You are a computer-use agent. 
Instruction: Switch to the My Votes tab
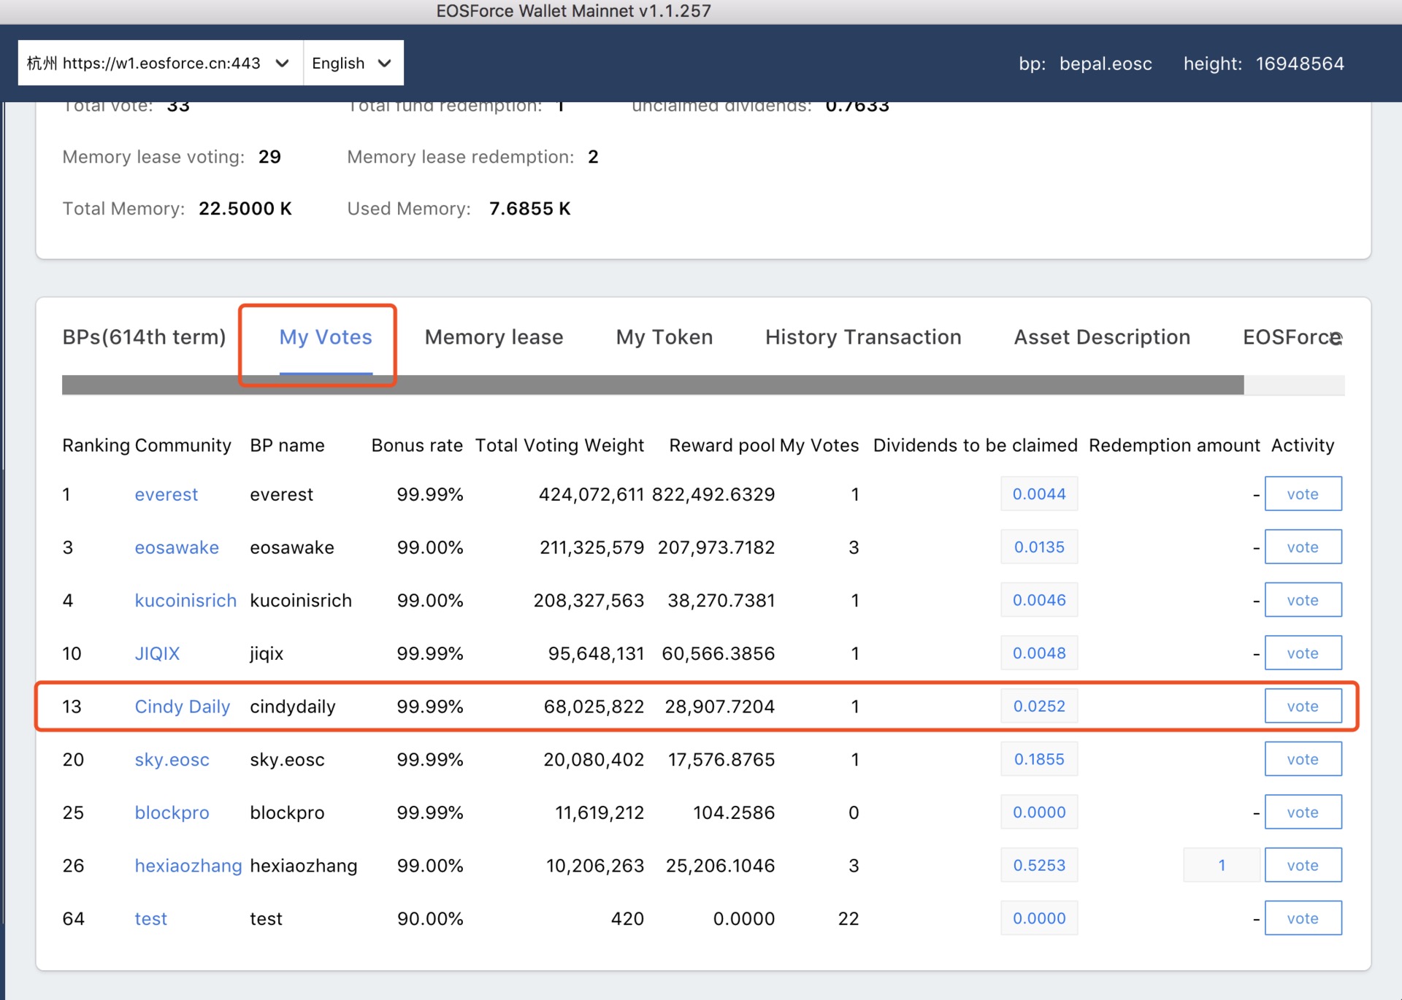click(326, 337)
